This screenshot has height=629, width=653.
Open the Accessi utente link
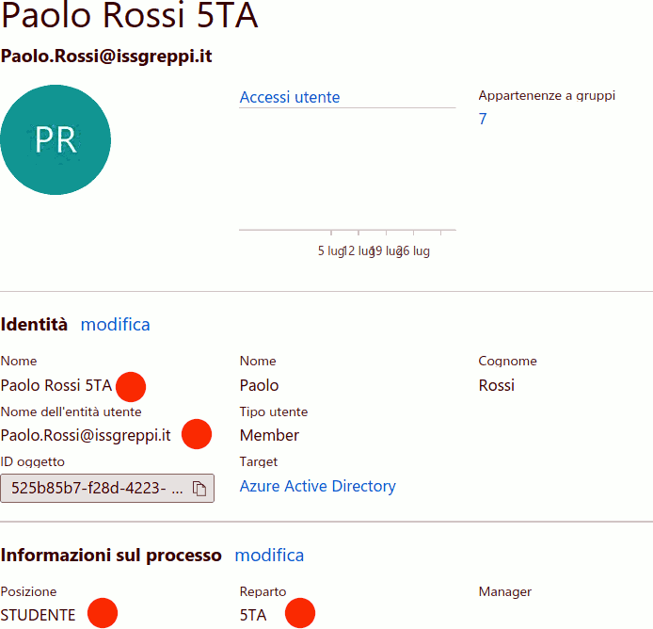[290, 97]
